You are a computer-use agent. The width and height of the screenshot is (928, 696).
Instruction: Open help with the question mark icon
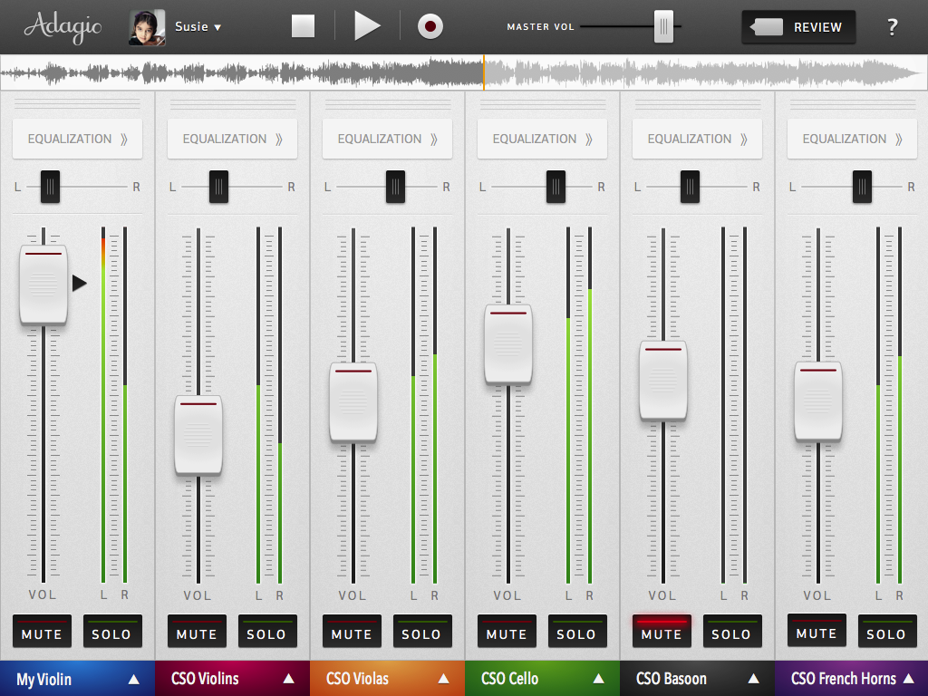pyautogui.click(x=893, y=27)
